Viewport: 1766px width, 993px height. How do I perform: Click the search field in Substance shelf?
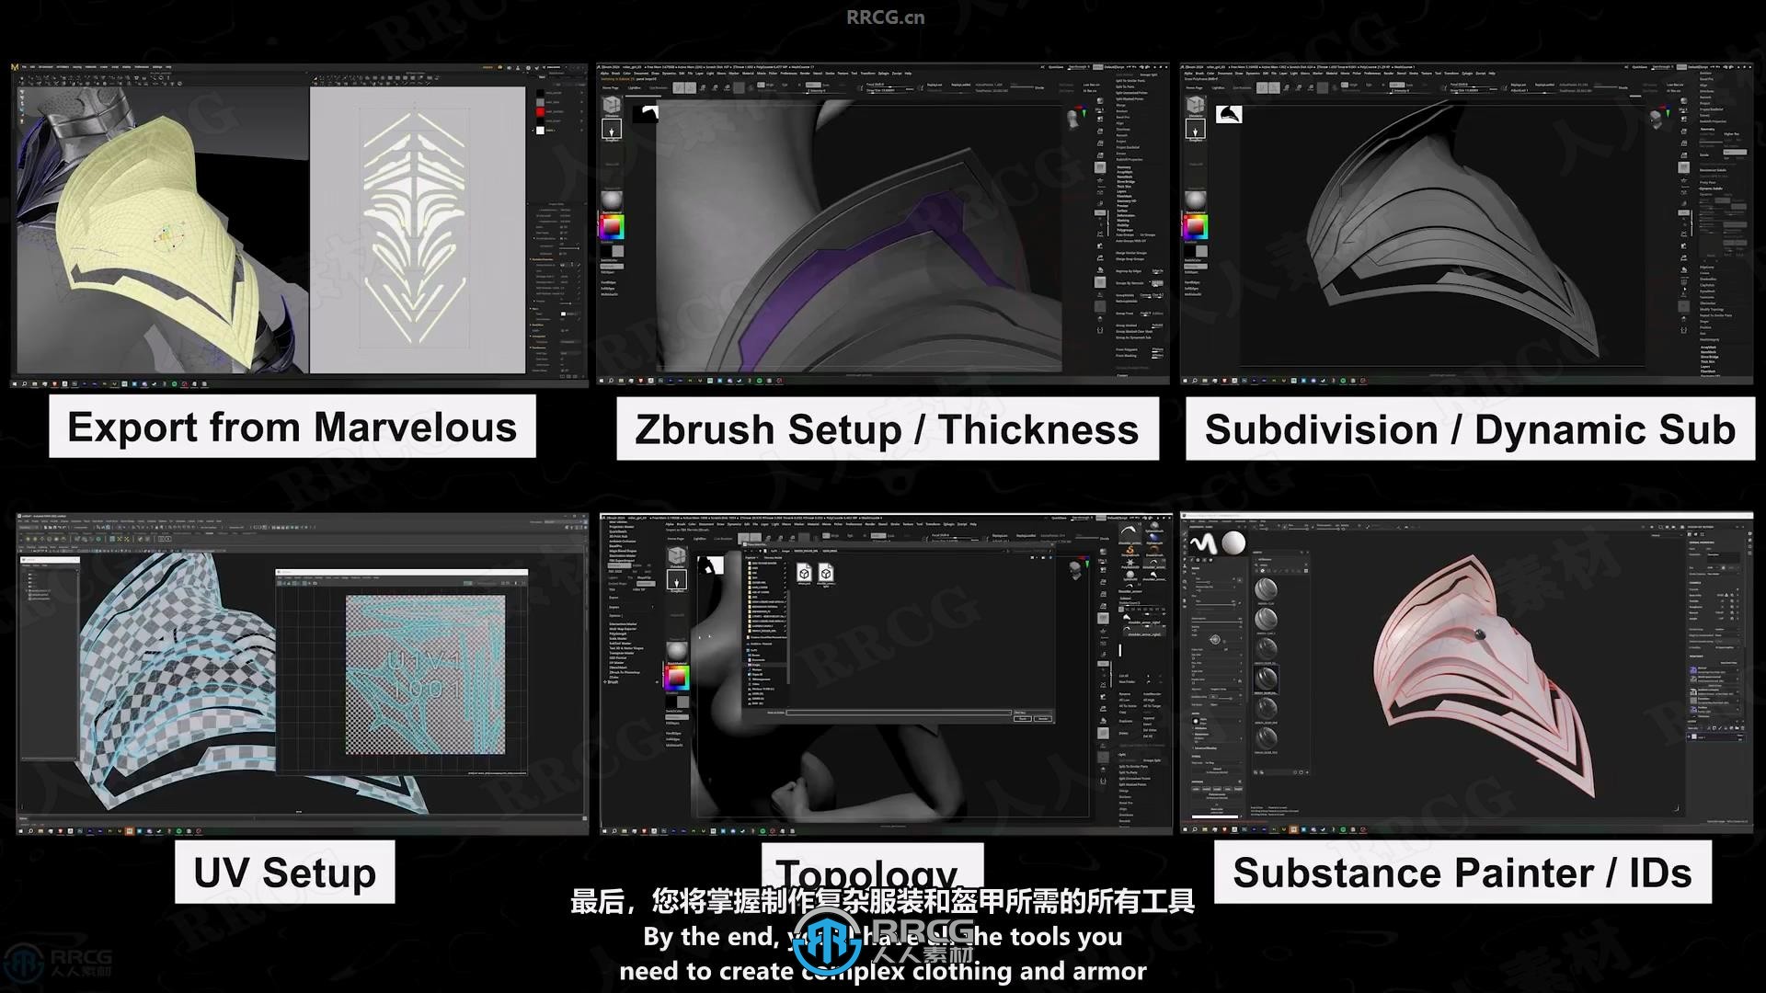click(x=1281, y=565)
